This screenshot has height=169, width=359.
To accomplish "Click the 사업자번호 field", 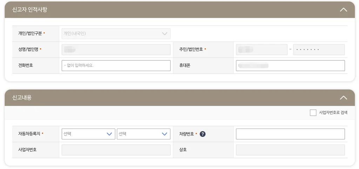I will point(116,150).
